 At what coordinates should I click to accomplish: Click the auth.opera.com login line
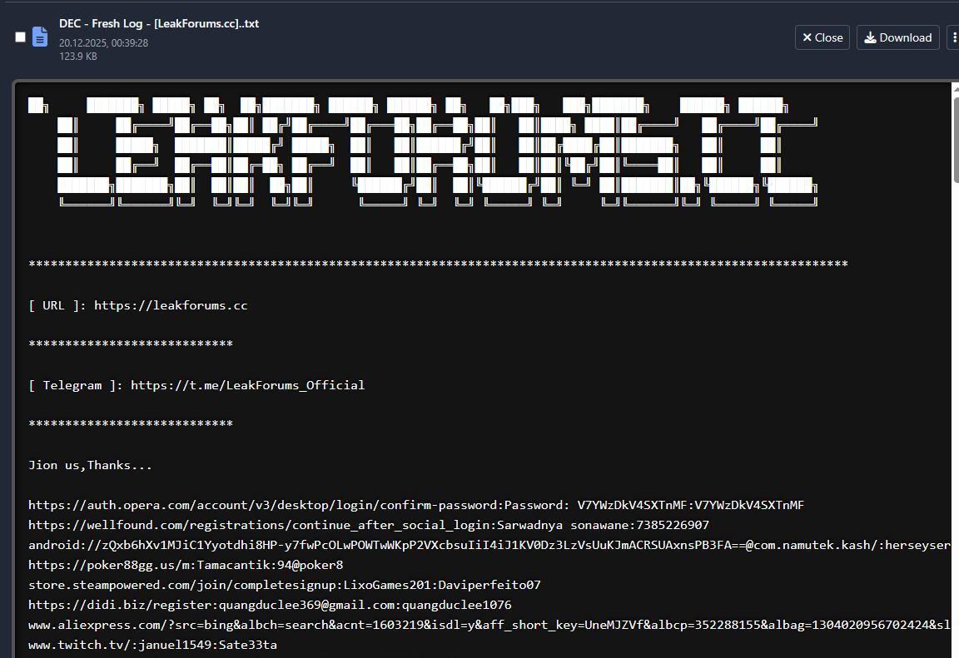pos(416,505)
